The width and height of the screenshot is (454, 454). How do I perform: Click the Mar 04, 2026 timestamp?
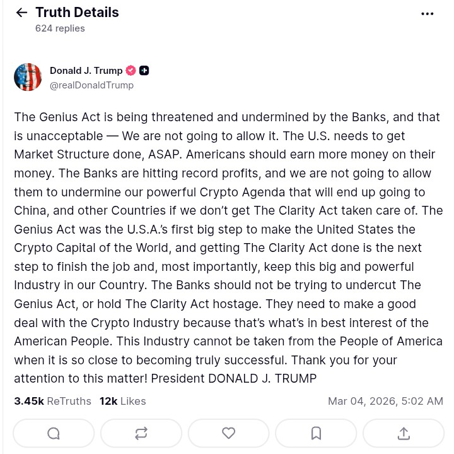(385, 401)
